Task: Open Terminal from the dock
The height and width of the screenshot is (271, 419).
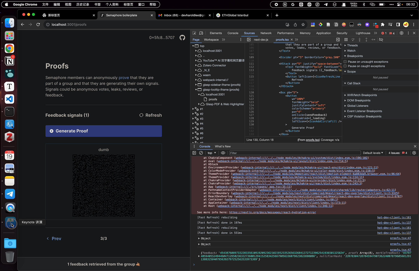Action: click(10, 111)
